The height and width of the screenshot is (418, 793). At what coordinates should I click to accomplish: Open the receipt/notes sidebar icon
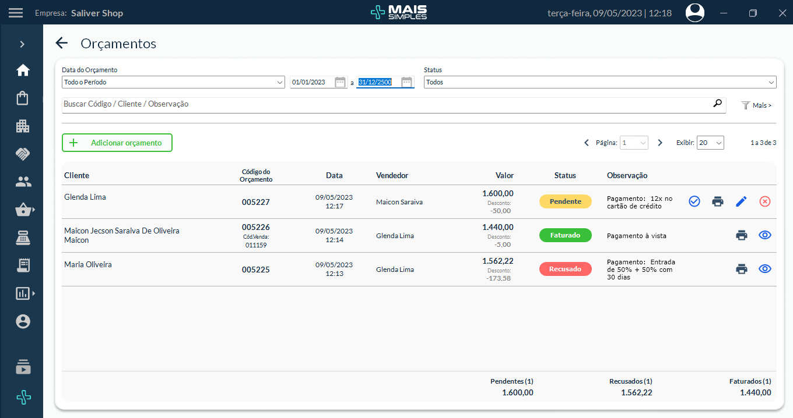(23, 265)
